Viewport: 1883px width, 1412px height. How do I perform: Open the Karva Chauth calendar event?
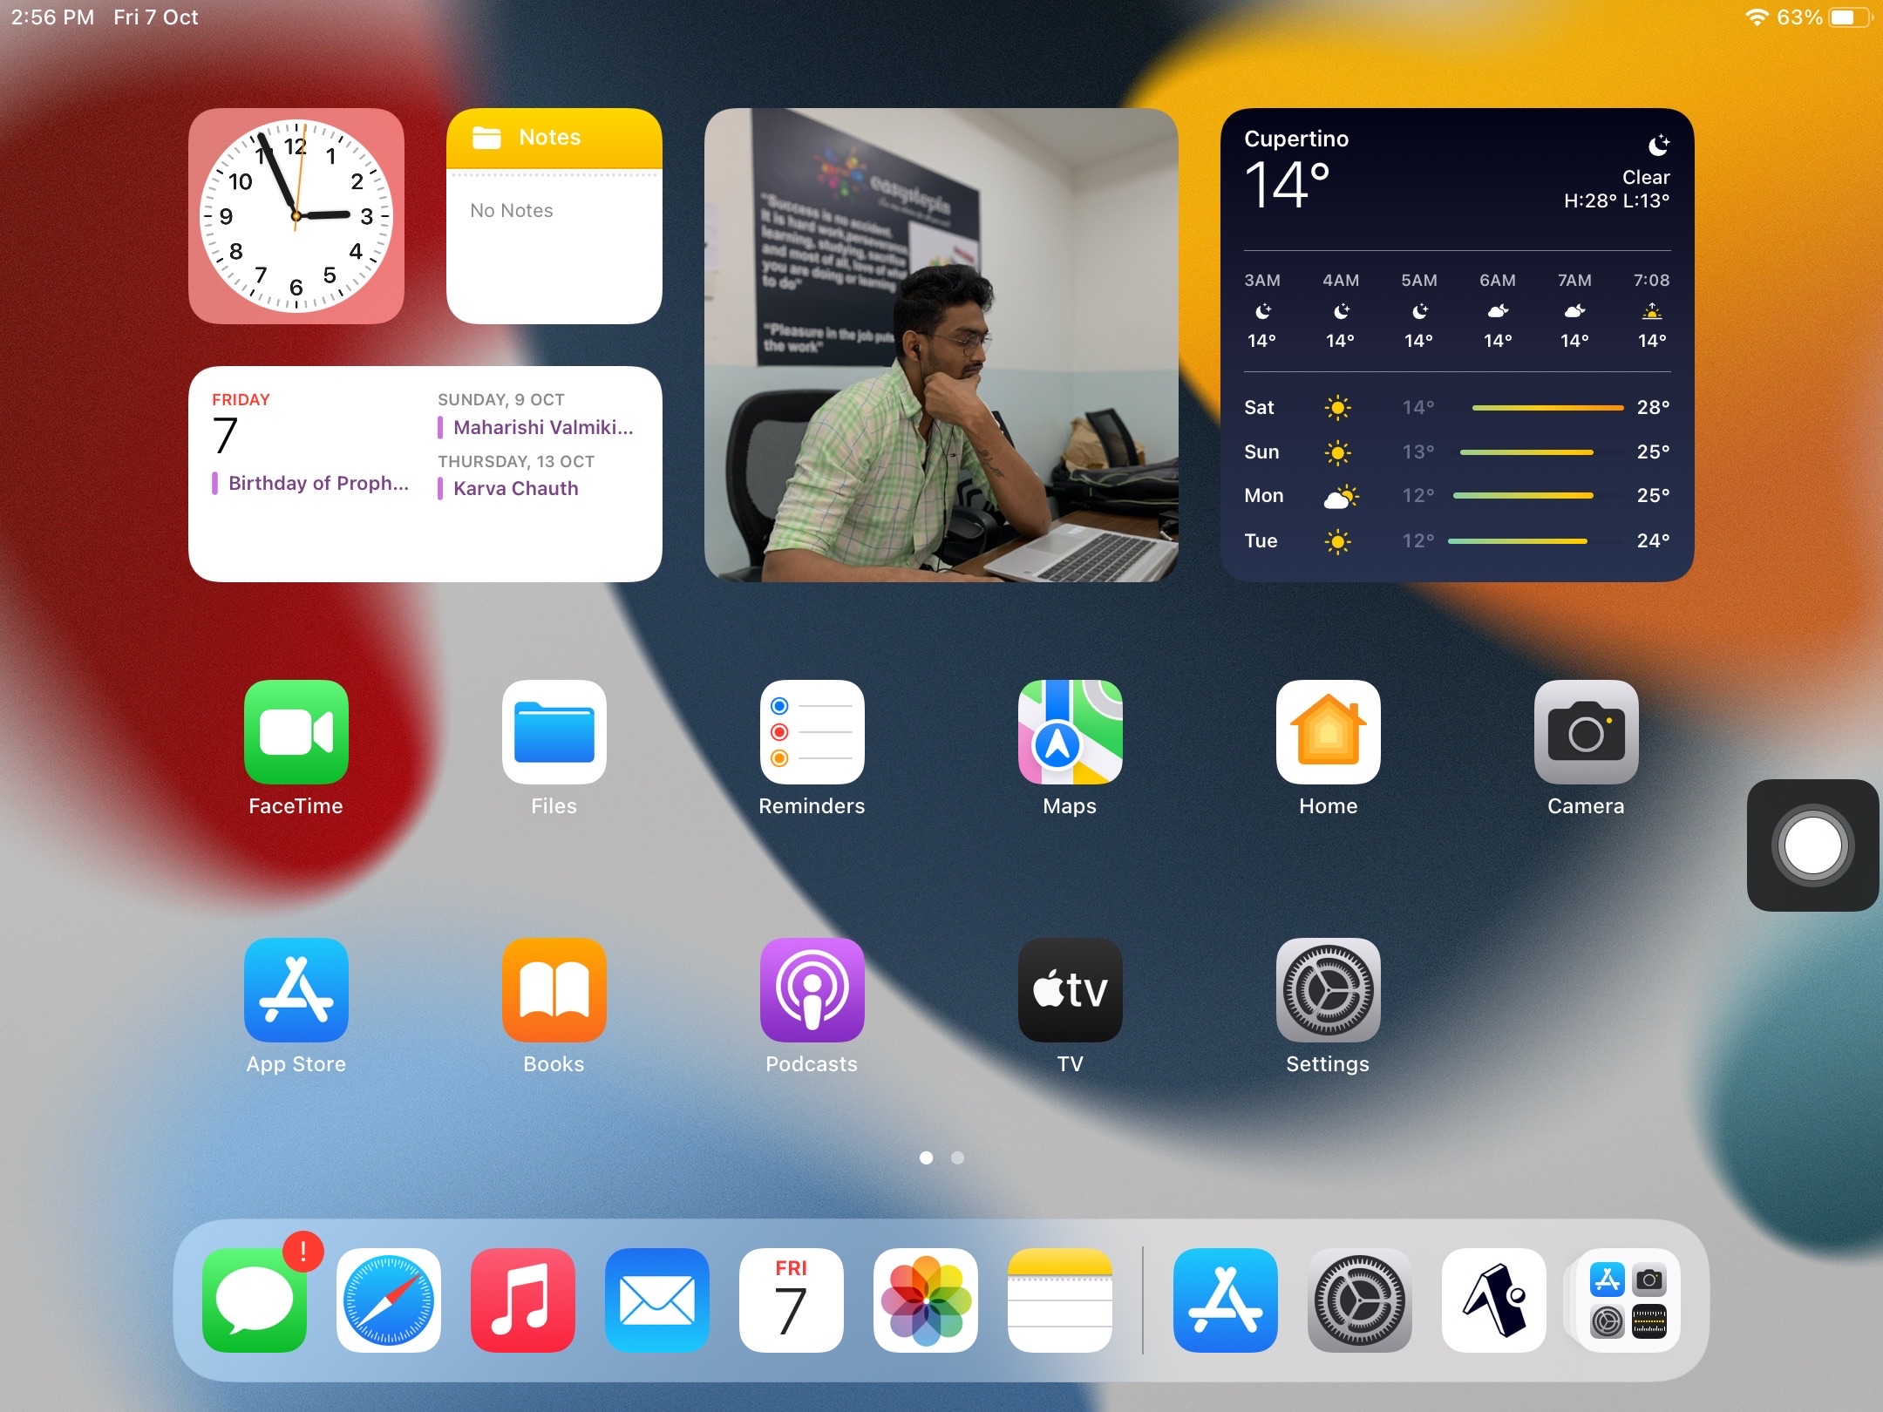[508, 488]
